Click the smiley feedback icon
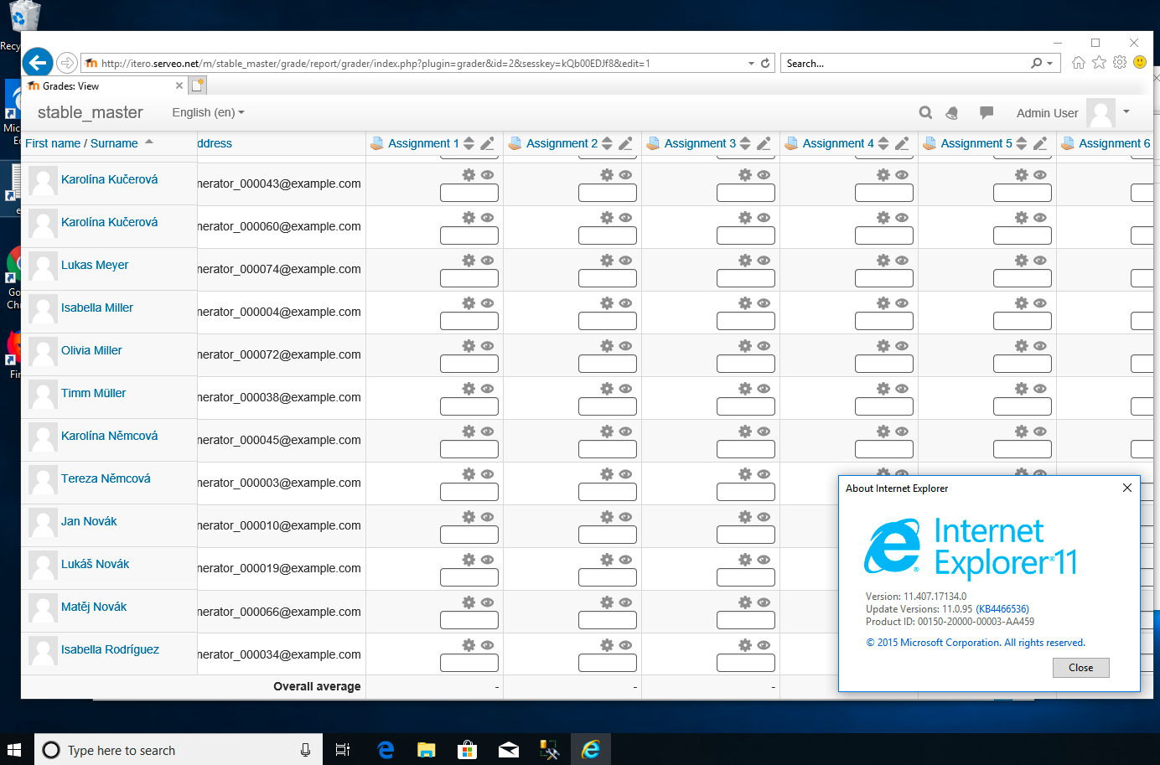The height and width of the screenshot is (765, 1160). (1140, 62)
